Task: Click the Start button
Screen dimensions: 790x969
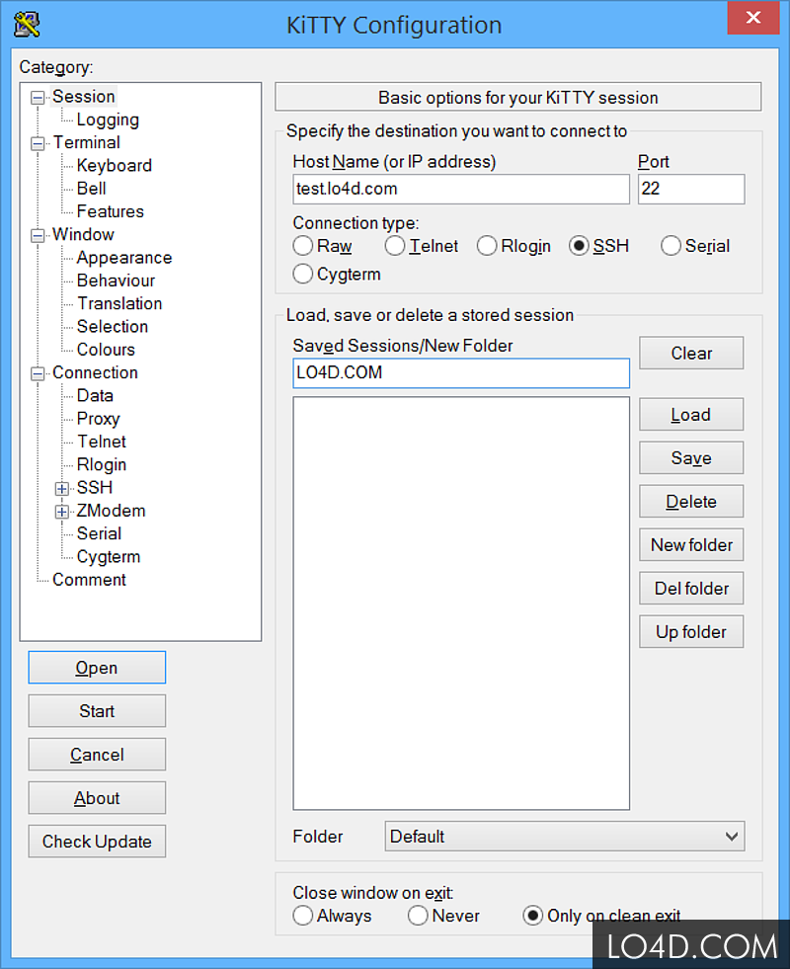Action: 97,710
